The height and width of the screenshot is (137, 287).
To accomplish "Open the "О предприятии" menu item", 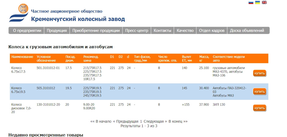I will pos(27,30).
